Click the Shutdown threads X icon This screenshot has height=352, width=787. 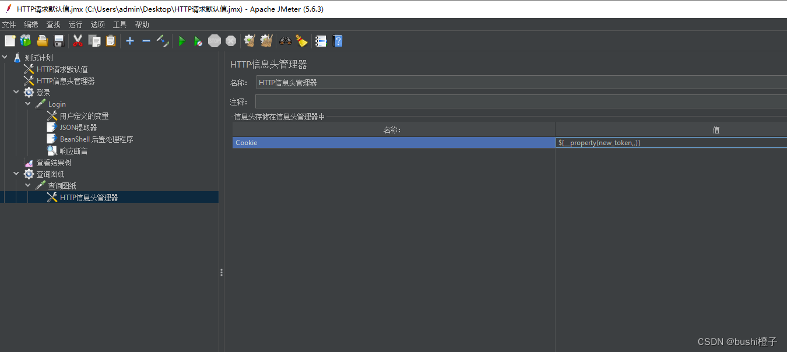231,41
